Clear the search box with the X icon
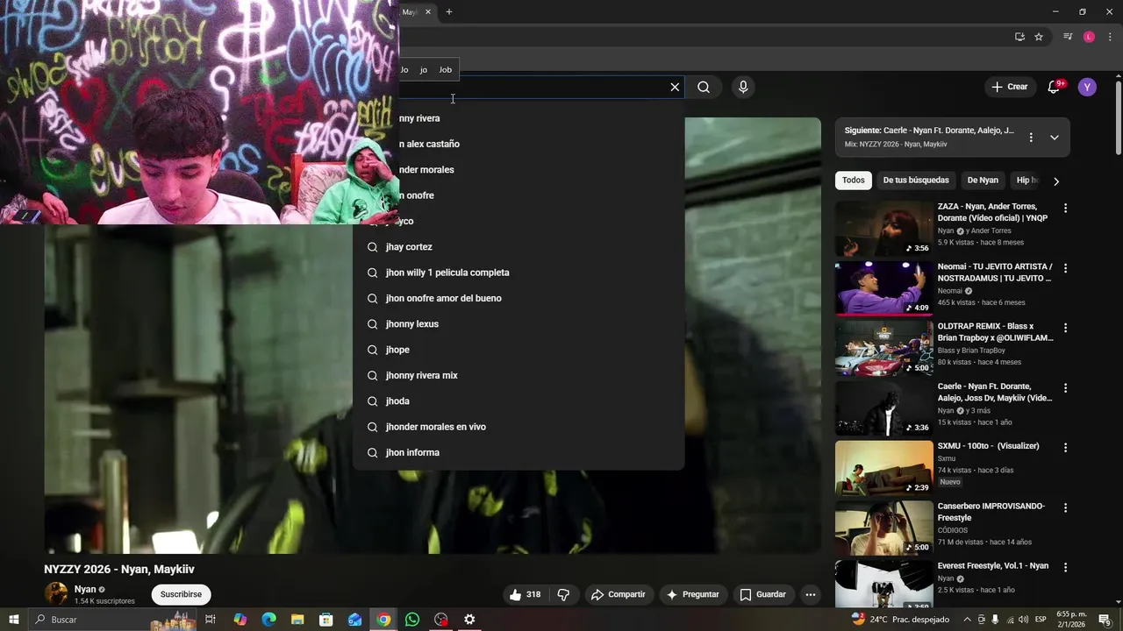Screen dimensions: 1123x631 pyautogui.click(x=675, y=87)
